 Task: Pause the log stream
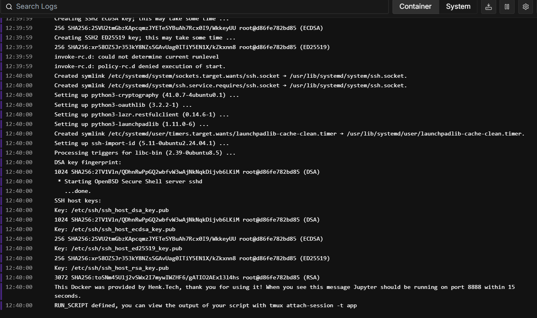click(507, 7)
